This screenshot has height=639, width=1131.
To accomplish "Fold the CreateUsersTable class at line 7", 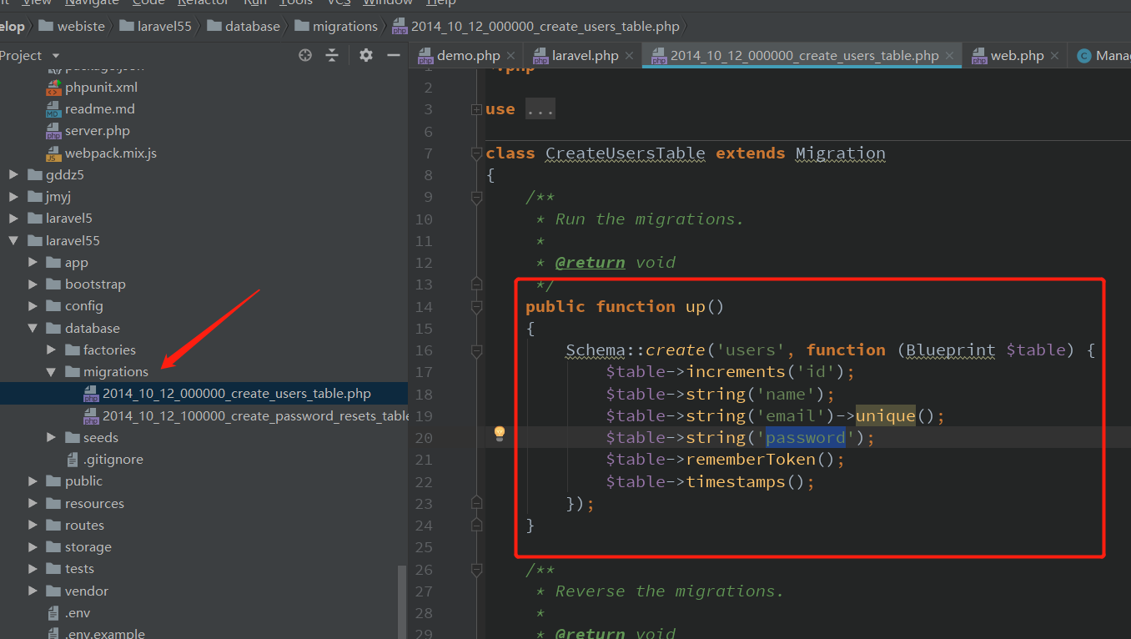I will coord(476,153).
